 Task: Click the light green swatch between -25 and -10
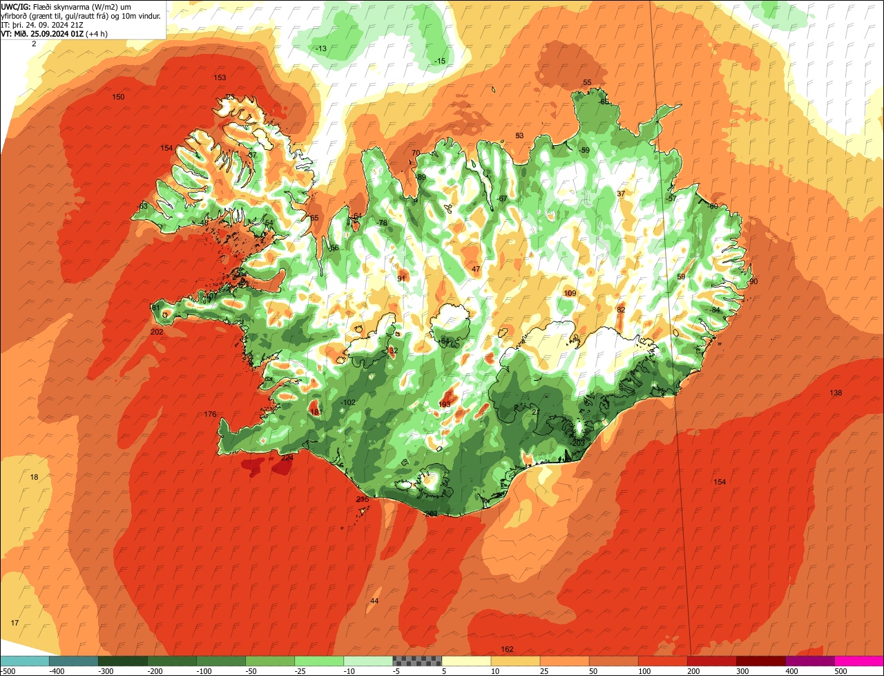coord(319,660)
